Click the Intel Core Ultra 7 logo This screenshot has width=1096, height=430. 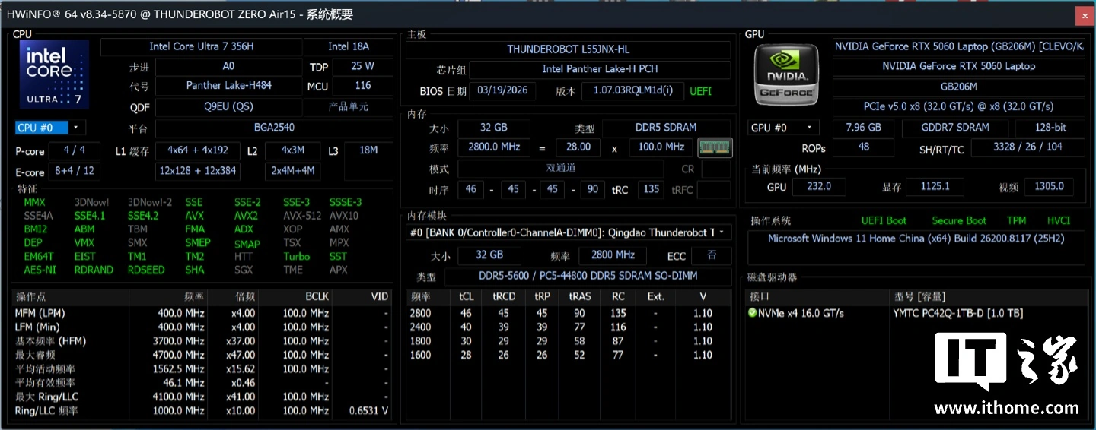point(54,74)
